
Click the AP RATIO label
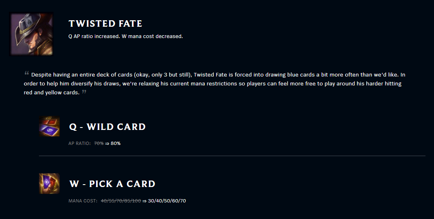click(x=79, y=143)
